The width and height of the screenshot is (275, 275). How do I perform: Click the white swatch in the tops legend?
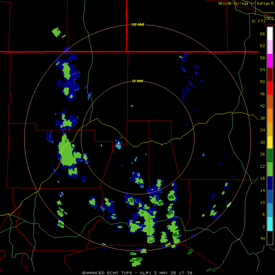(270, 34)
